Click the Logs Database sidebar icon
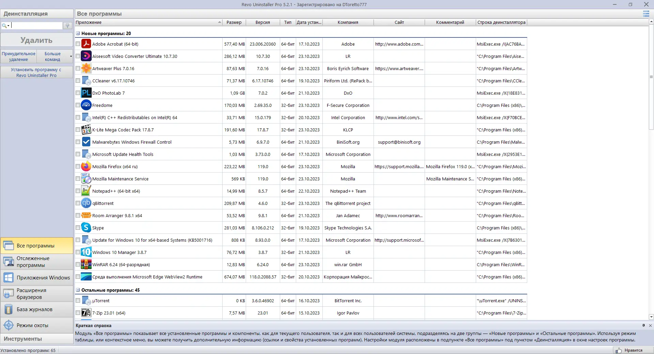 (9, 309)
